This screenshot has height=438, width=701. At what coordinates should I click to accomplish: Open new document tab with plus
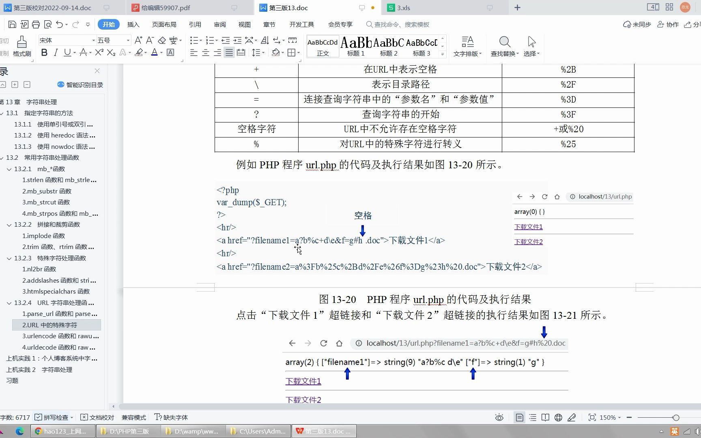(x=517, y=8)
